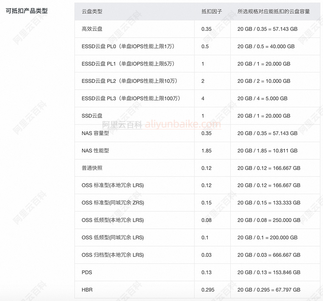Click the 抵扣因子 column header
Screen dimensions: 323x301
[x=211, y=11]
